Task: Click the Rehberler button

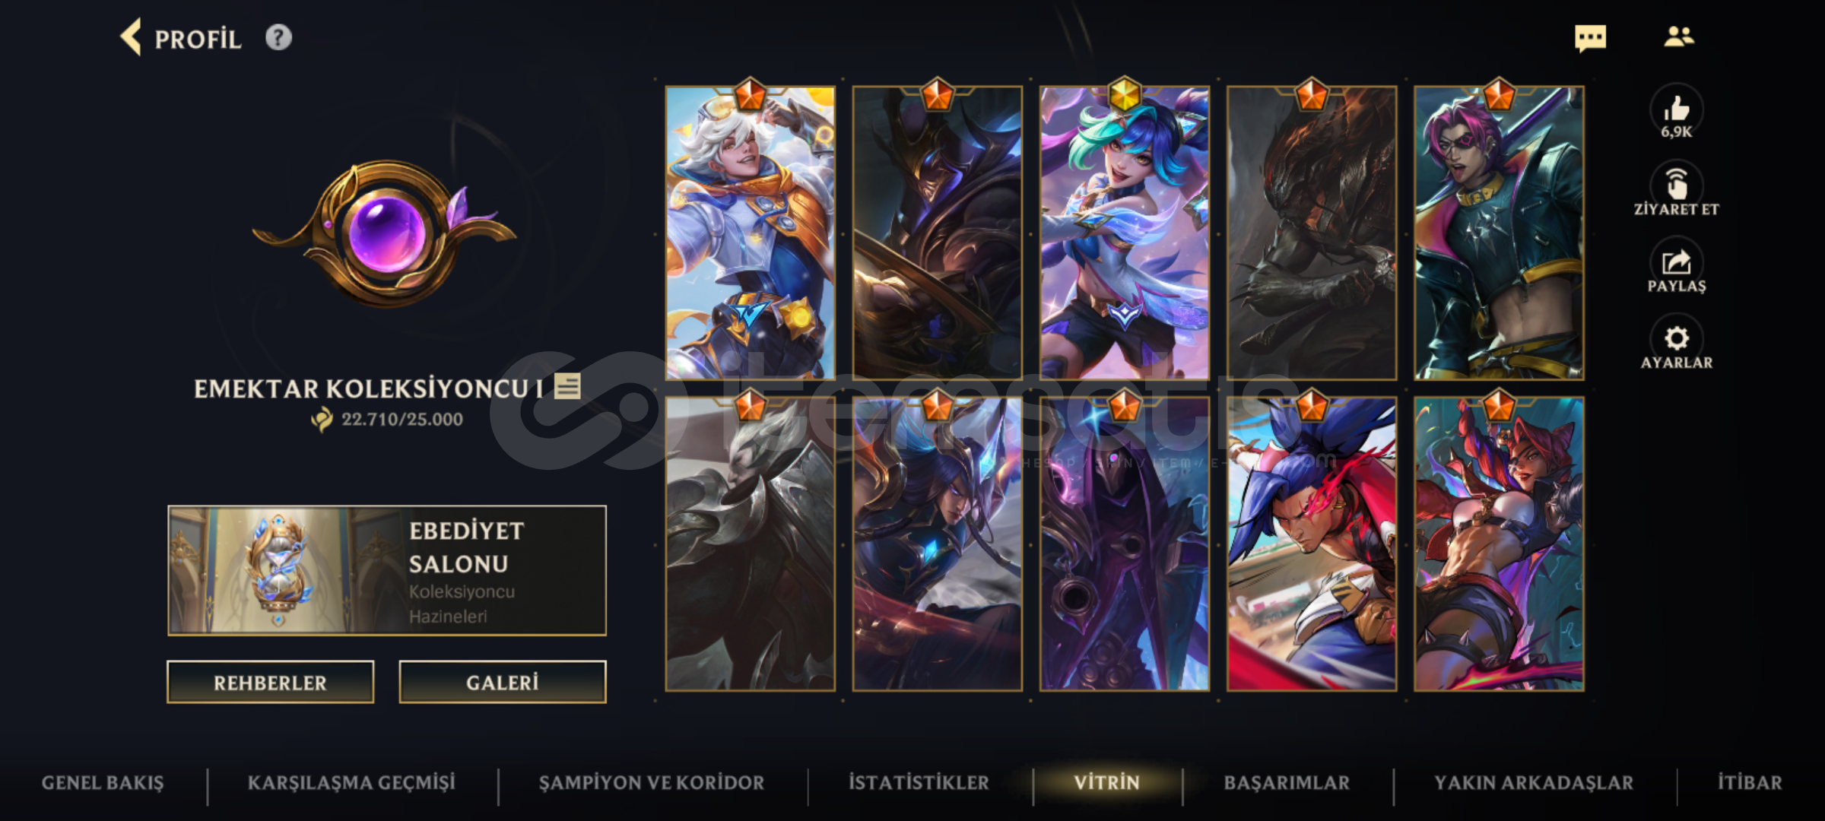Action: pyautogui.click(x=271, y=682)
